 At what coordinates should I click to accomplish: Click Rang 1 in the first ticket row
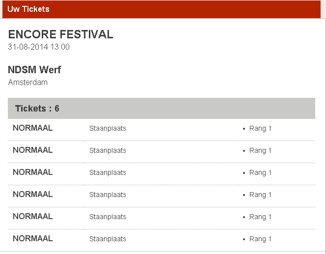260,129
